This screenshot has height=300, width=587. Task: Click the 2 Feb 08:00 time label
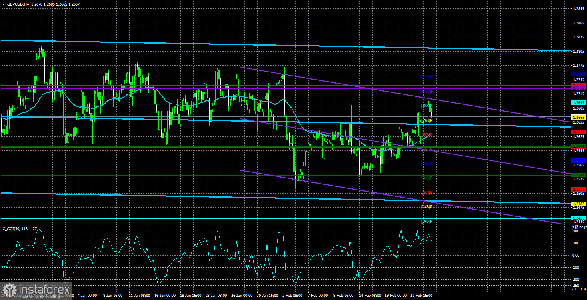pyautogui.click(x=293, y=295)
